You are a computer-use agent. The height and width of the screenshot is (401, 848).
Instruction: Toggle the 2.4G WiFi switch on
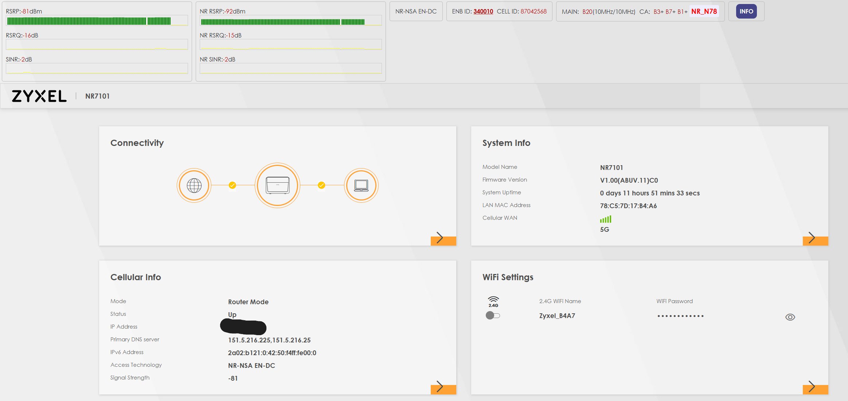pyautogui.click(x=493, y=315)
